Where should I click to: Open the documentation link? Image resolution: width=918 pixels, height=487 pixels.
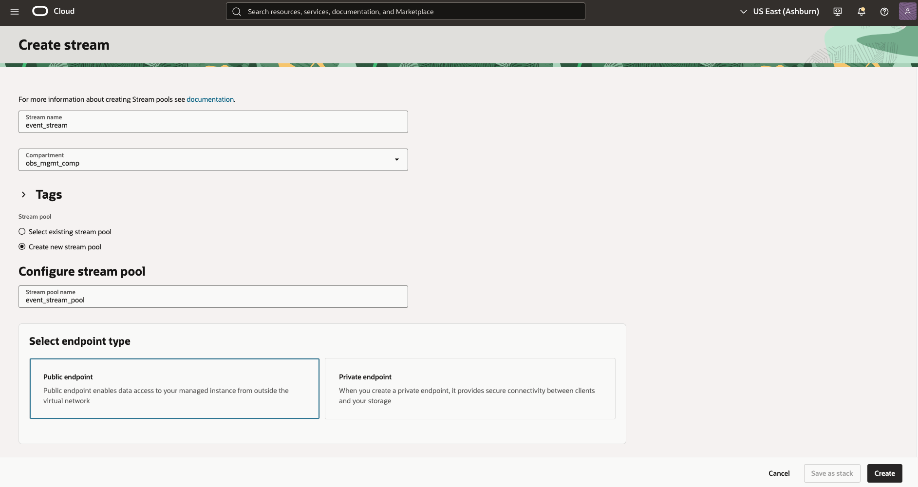click(x=210, y=99)
